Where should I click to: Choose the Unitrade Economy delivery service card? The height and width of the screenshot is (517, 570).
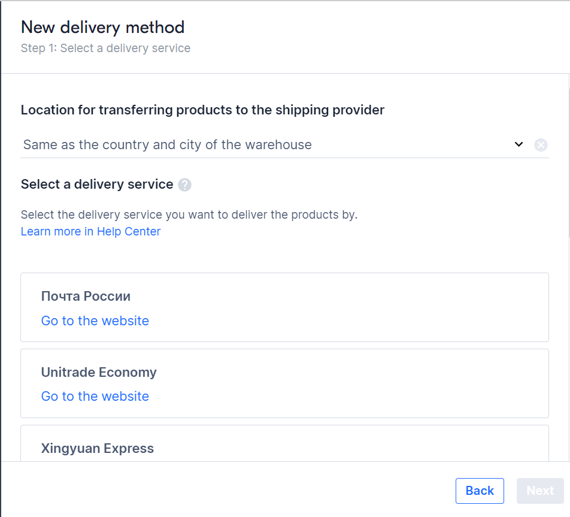coord(284,383)
